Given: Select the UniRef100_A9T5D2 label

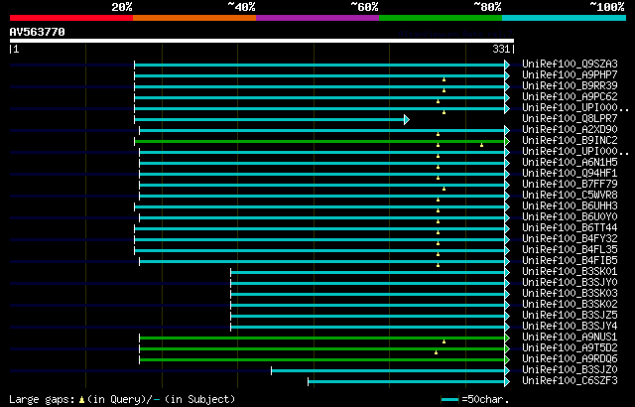Looking at the screenshot, I should tap(570, 348).
